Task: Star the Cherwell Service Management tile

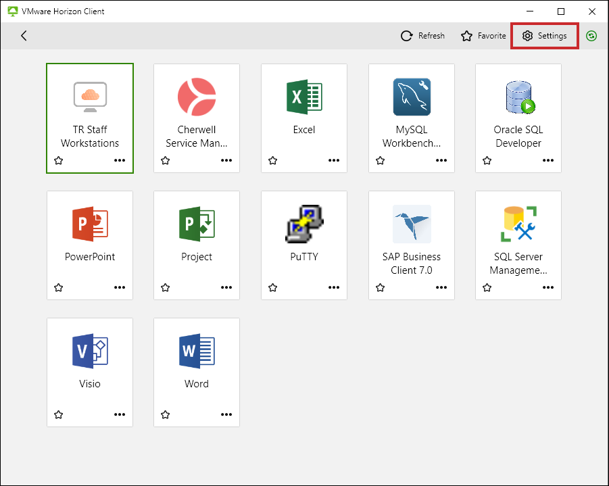Action: pyautogui.click(x=166, y=160)
